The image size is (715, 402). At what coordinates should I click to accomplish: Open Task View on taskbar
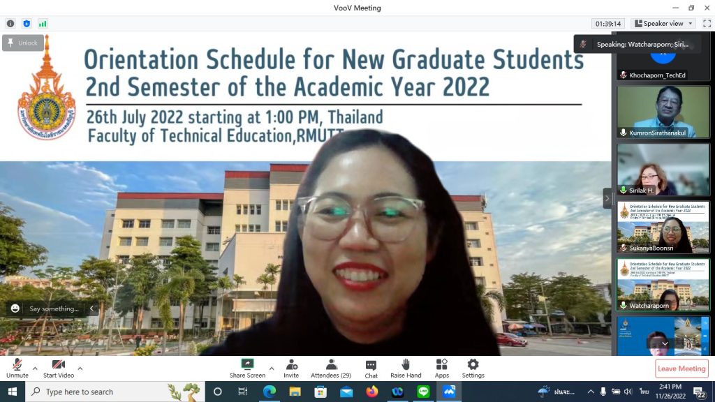point(242,392)
